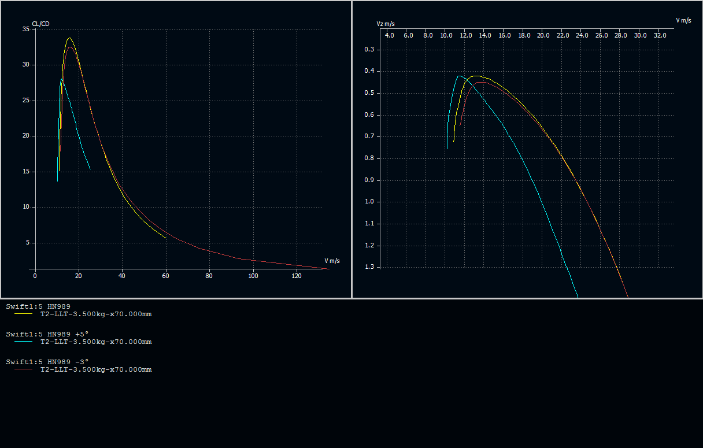Select the 'Swift1:5 HN989 -3°' legend title

point(47,362)
